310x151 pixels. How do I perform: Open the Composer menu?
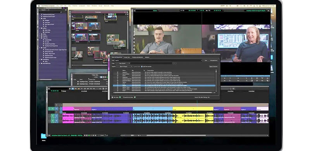(x=82, y=6)
